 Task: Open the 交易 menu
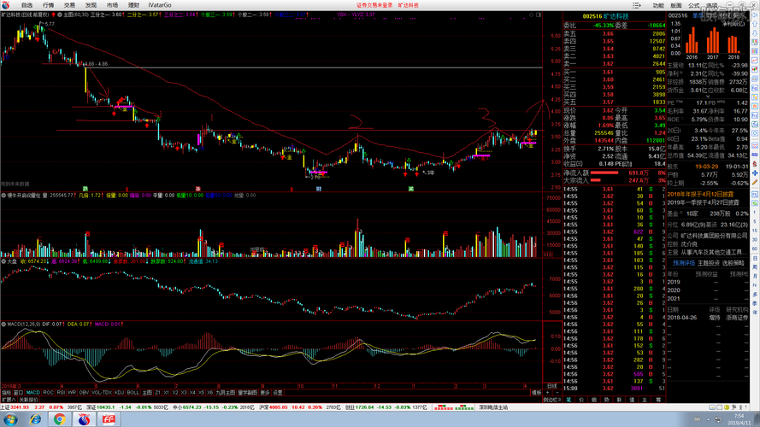(69, 5)
